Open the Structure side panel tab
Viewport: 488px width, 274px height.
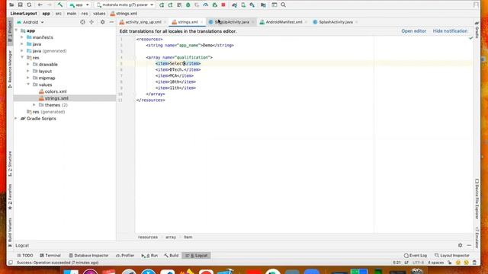10,164
